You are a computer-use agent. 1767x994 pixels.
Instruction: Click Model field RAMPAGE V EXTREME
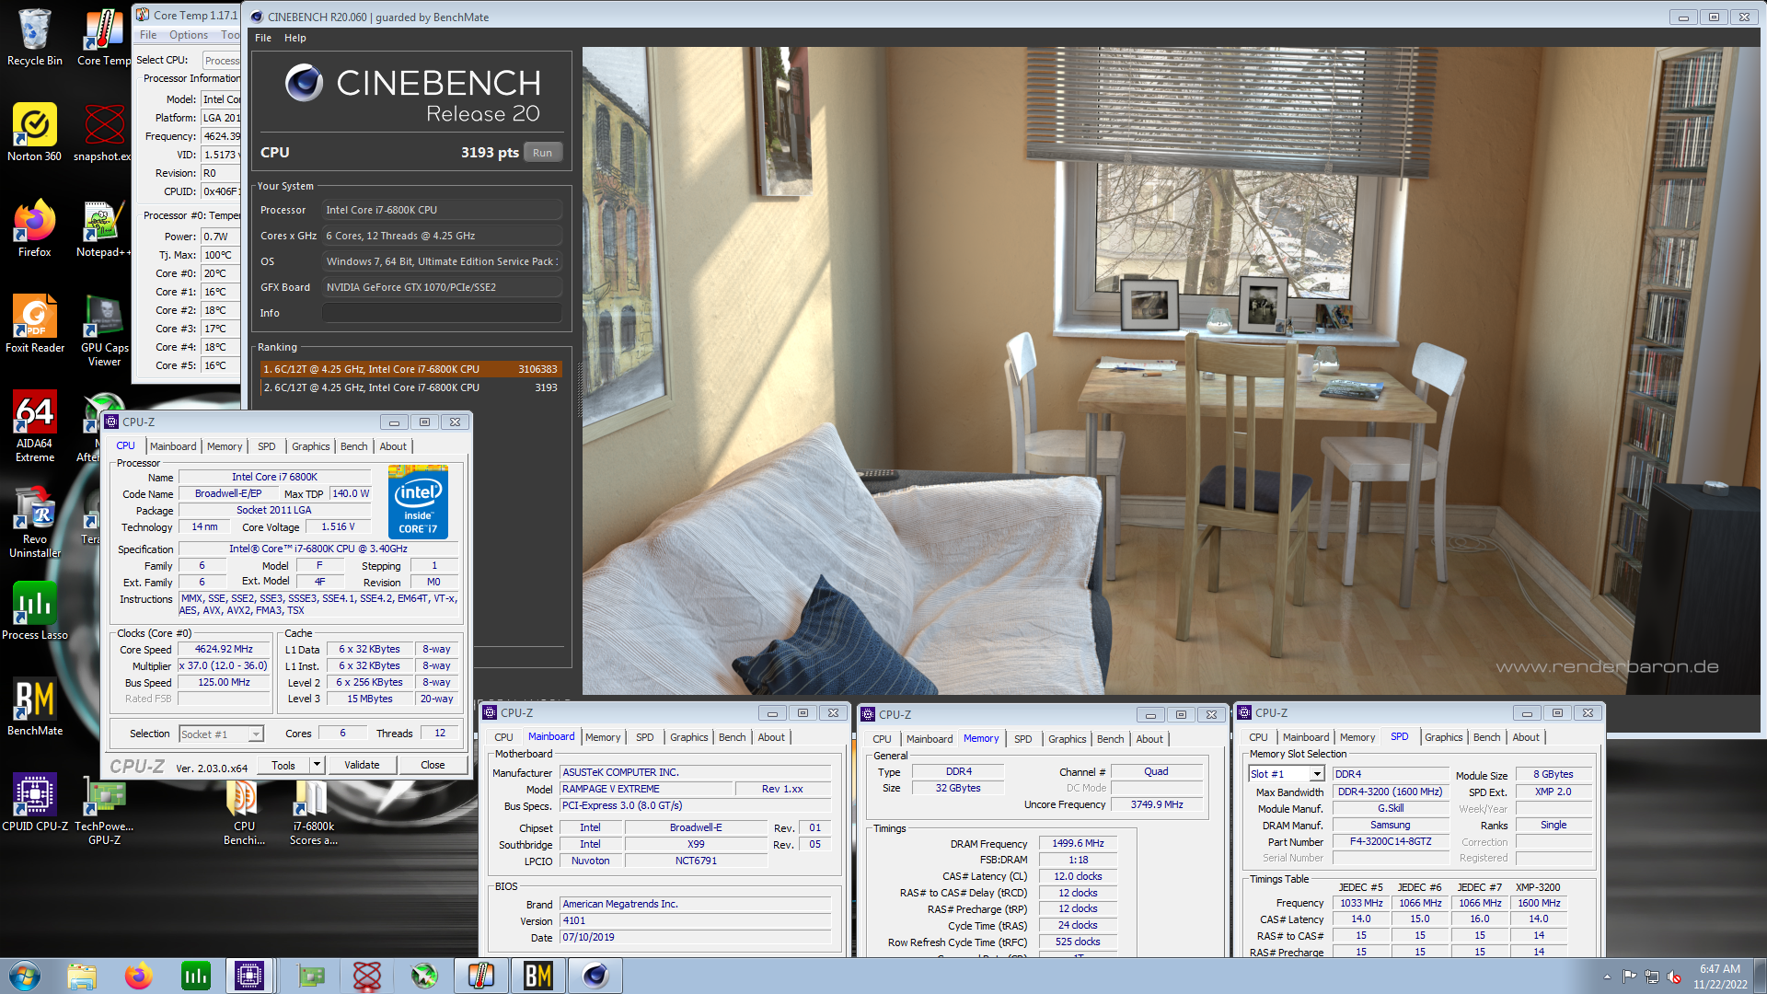coord(647,789)
